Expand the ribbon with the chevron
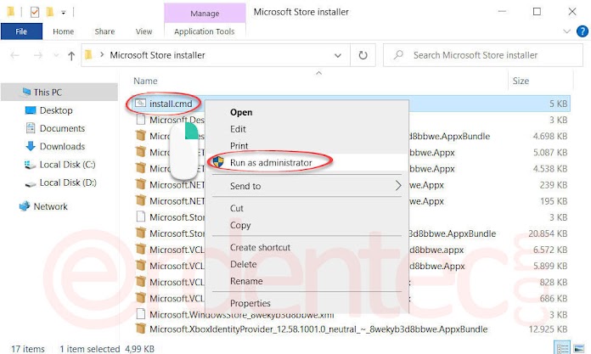591x354 pixels. pyautogui.click(x=566, y=31)
